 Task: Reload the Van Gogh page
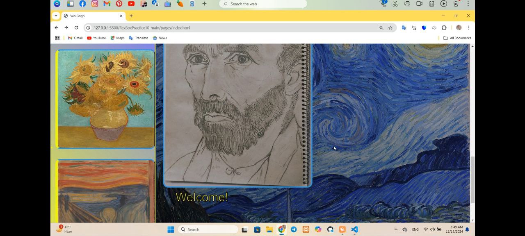(76, 28)
